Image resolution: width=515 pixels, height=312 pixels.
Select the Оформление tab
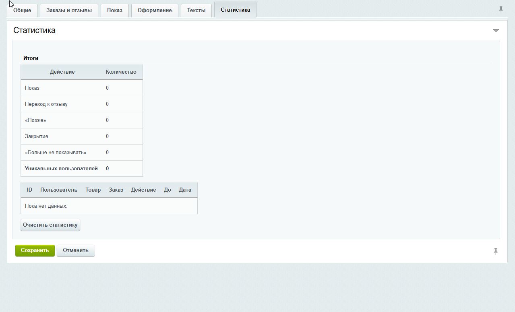click(x=155, y=10)
